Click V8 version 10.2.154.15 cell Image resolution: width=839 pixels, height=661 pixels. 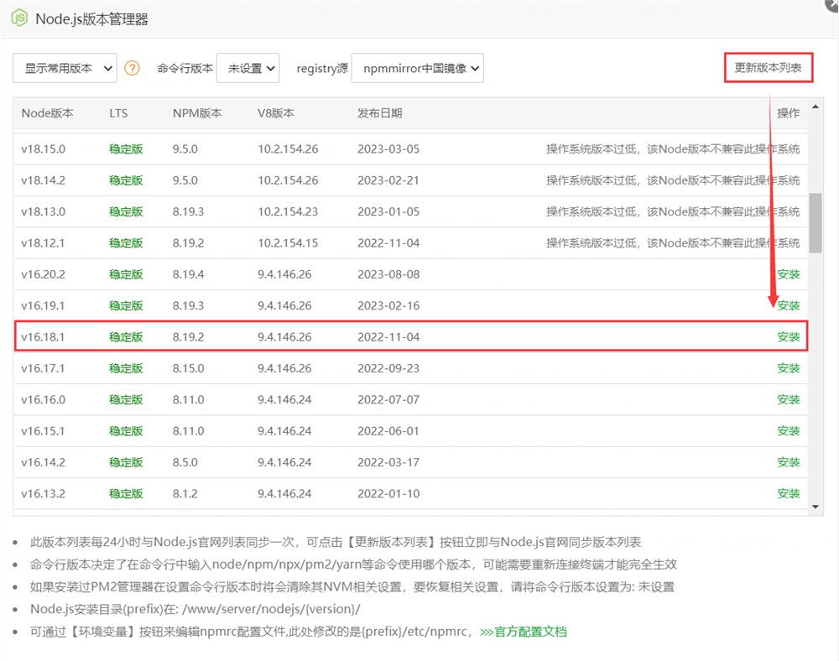coord(288,242)
